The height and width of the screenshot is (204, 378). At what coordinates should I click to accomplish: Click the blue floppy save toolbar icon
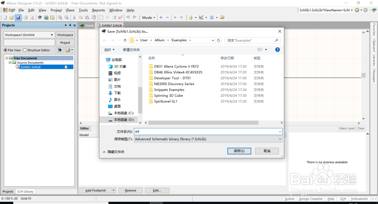pos(18,17)
